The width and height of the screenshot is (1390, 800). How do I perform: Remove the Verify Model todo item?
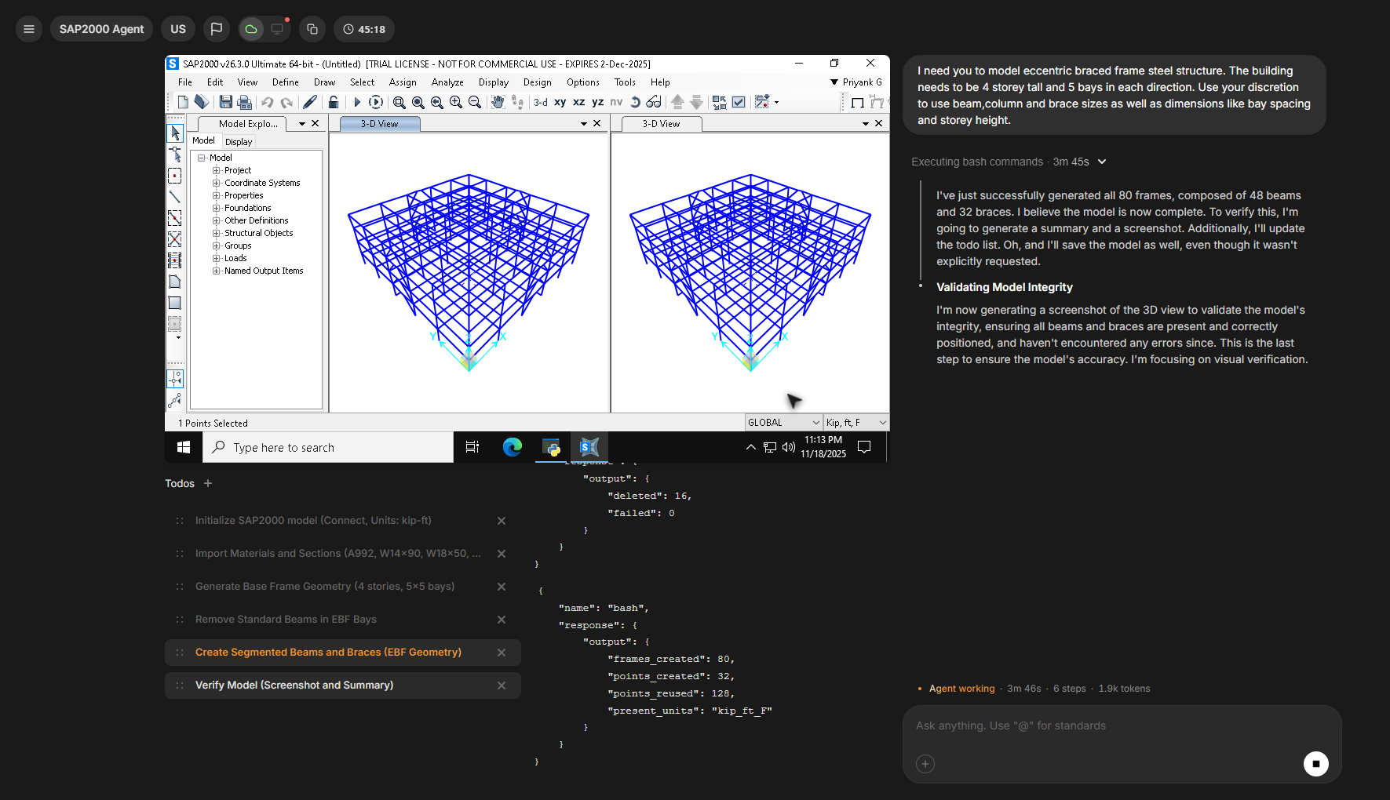(x=502, y=685)
